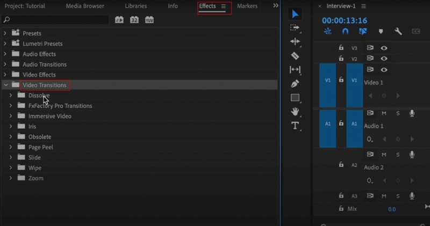Open Timeline Display Settings wrench
Viewport: 430px width, 226px height.
click(x=398, y=32)
